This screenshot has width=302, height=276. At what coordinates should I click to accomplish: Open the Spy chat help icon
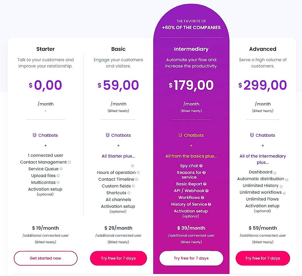(200, 166)
